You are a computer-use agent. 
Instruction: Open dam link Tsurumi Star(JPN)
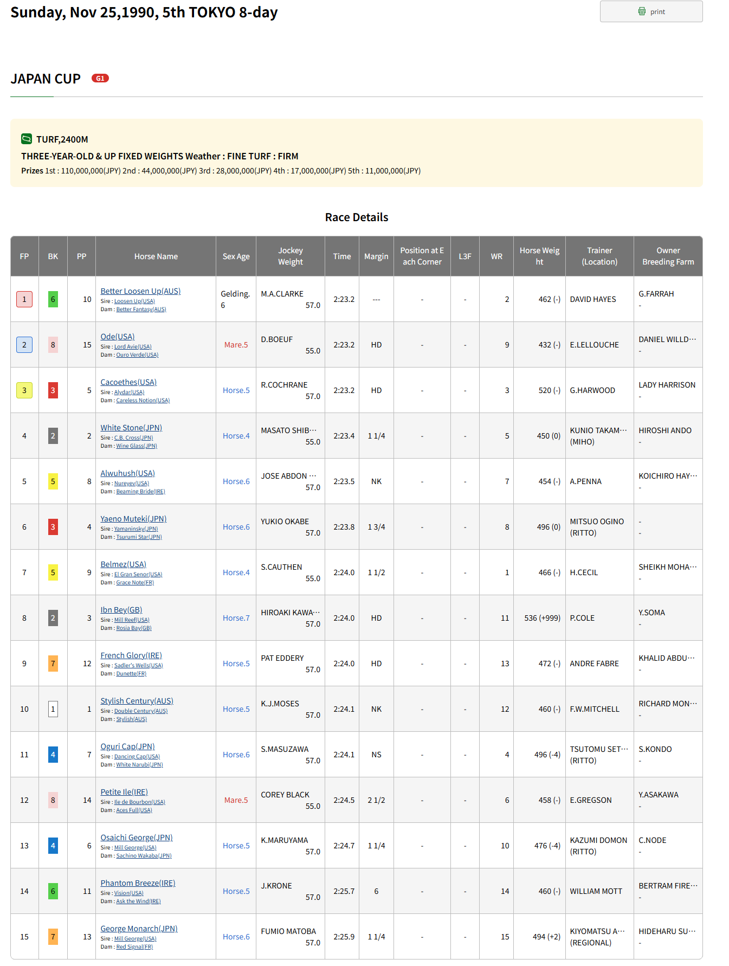point(139,537)
